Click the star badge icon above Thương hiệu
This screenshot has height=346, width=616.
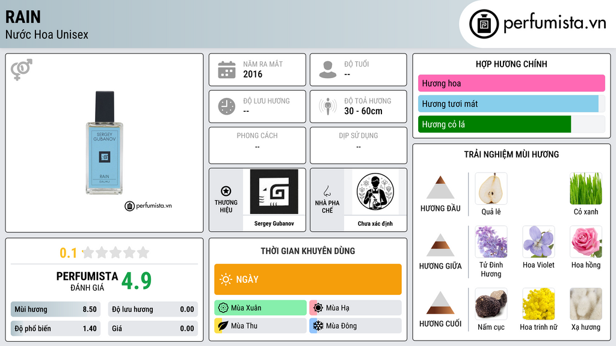(x=226, y=191)
